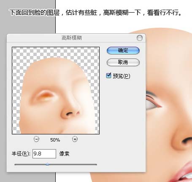
Task: Zoom out the preview with minus icon
Action: [x=36, y=139]
